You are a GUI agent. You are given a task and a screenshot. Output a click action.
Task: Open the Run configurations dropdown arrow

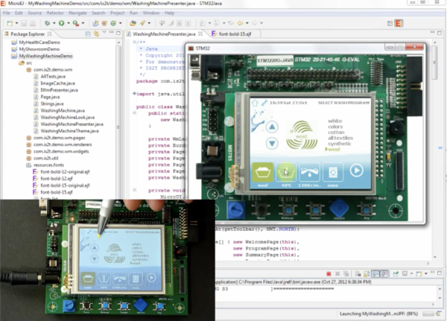(x=69, y=23)
